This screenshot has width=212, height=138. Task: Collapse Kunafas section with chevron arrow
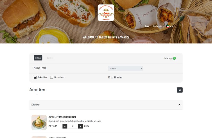click(179, 105)
